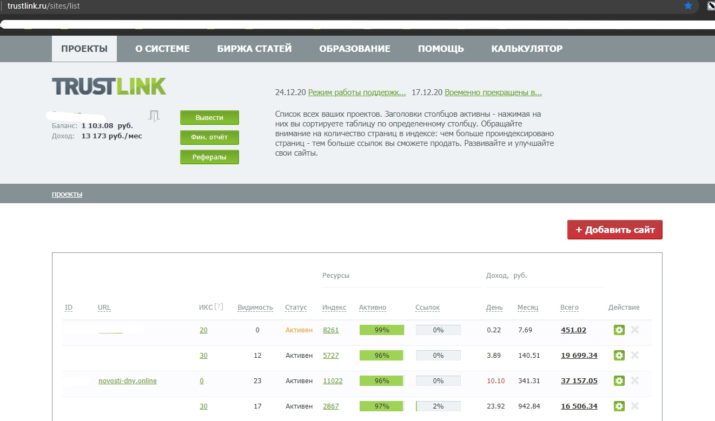Viewport: 715px width, 421px height.
Task: Open the ПОМОЩЬ section
Action: tap(441, 49)
